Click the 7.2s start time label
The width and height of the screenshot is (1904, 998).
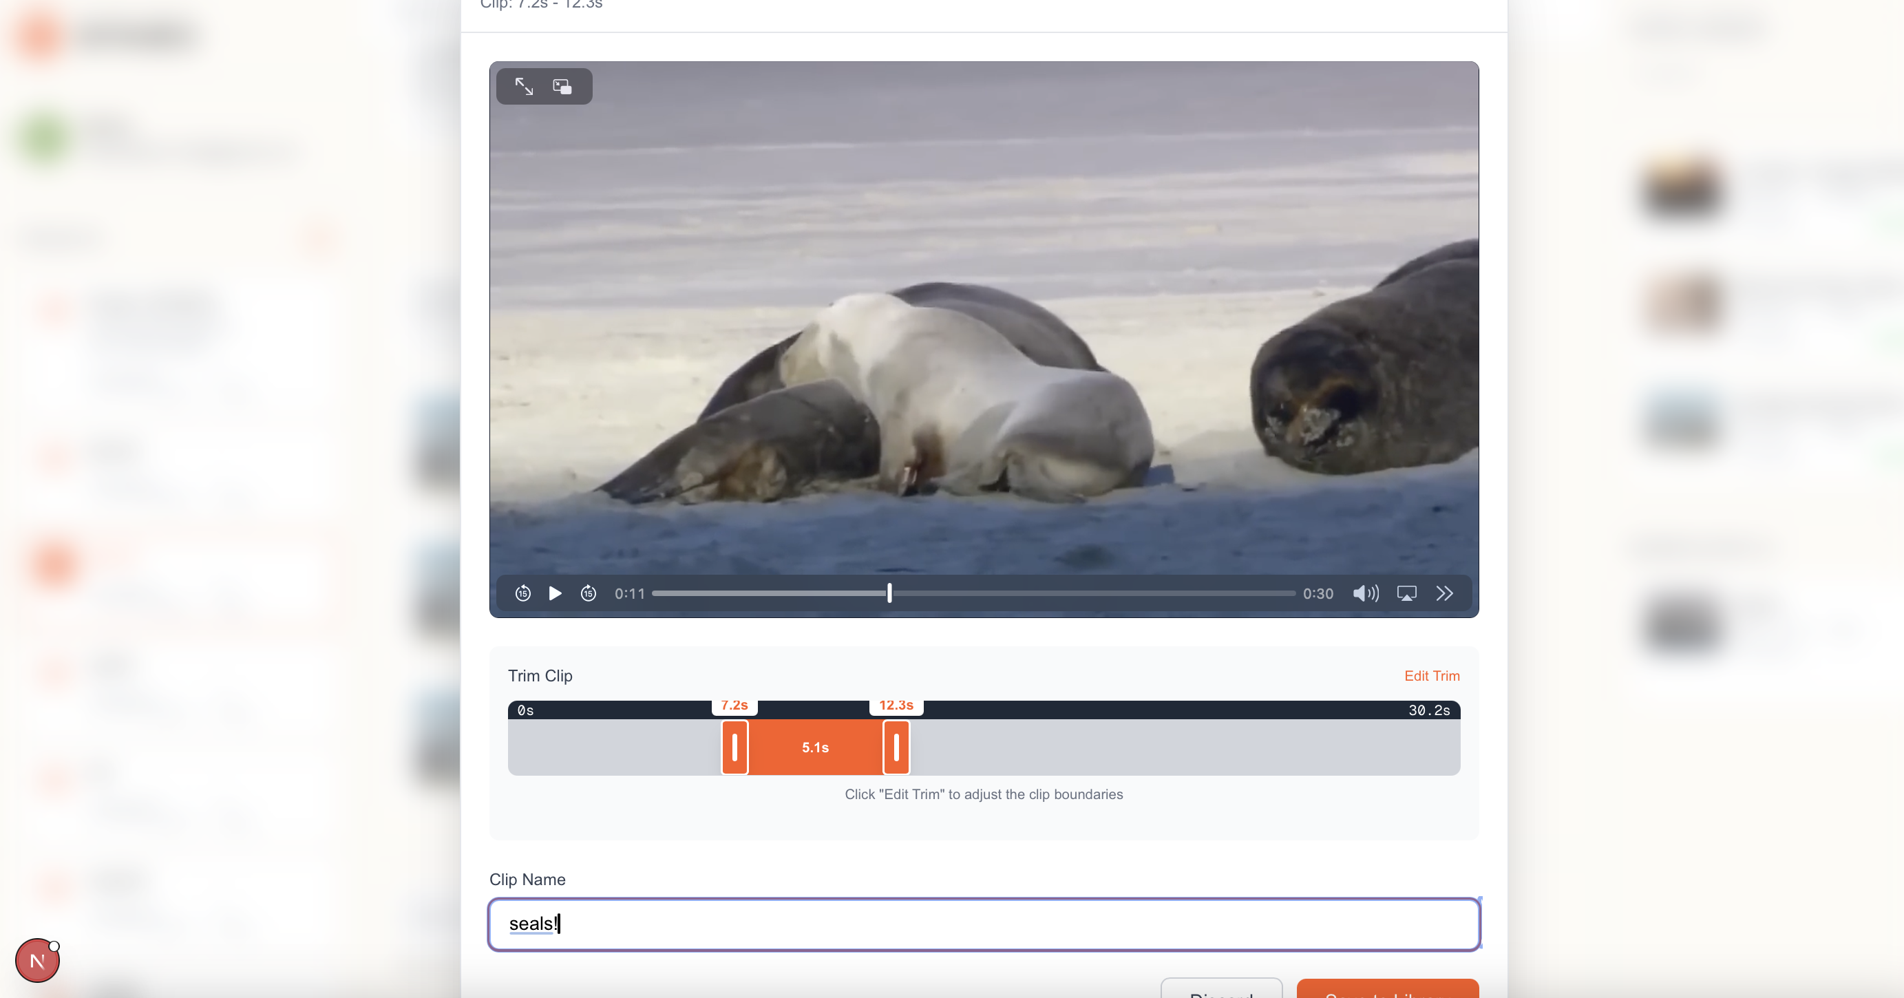point(734,705)
